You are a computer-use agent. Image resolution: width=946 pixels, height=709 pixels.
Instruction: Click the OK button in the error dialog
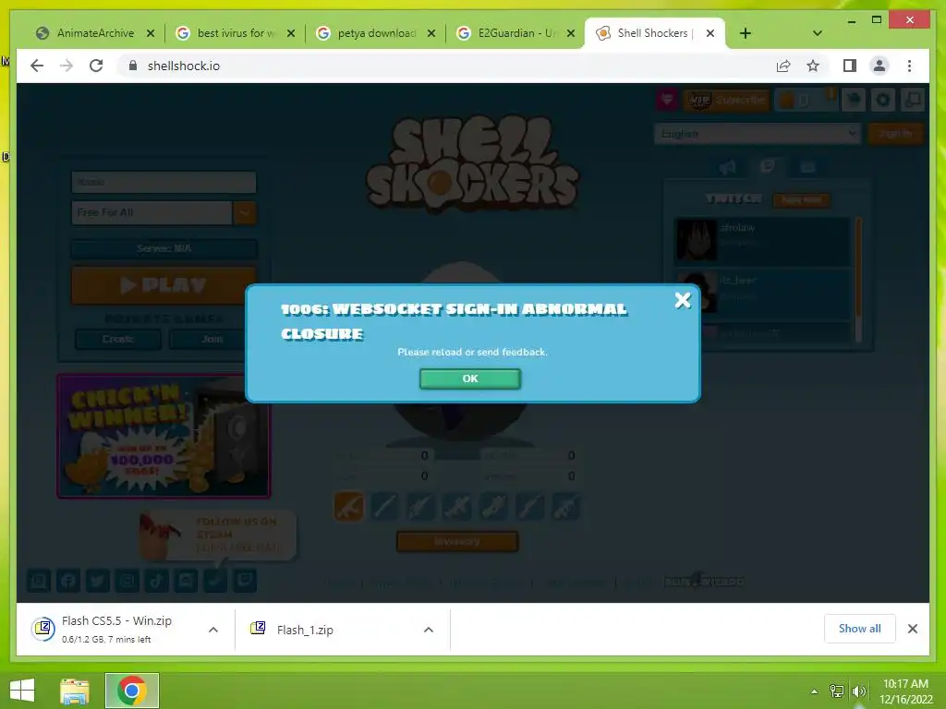[470, 379]
